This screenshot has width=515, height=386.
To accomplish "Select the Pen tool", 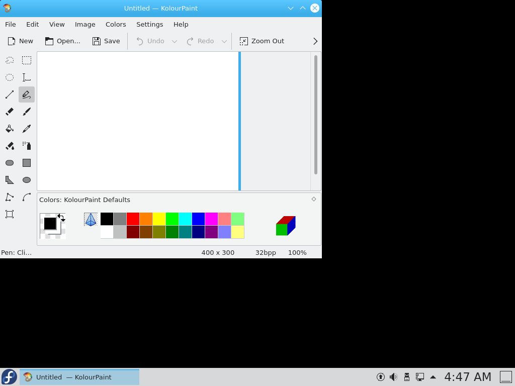I will pos(27,94).
